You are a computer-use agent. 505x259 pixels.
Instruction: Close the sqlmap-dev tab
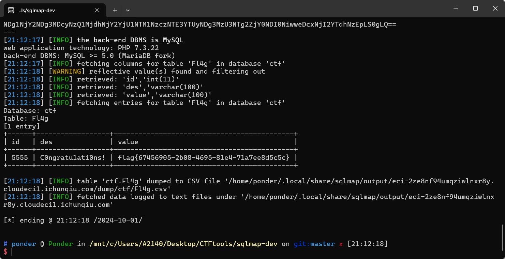(x=97, y=10)
